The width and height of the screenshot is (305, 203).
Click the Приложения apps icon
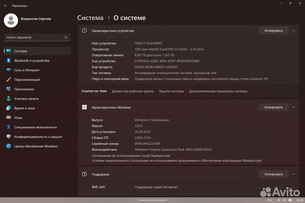(x=8, y=89)
